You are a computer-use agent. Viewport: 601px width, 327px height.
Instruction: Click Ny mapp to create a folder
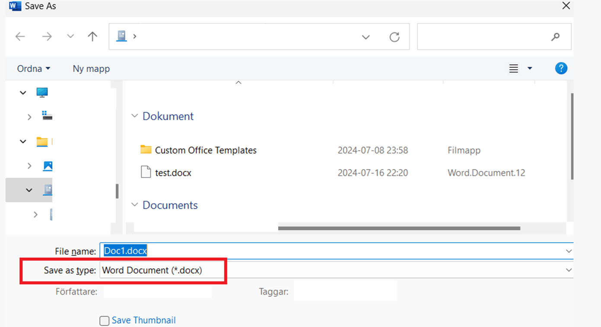point(91,68)
